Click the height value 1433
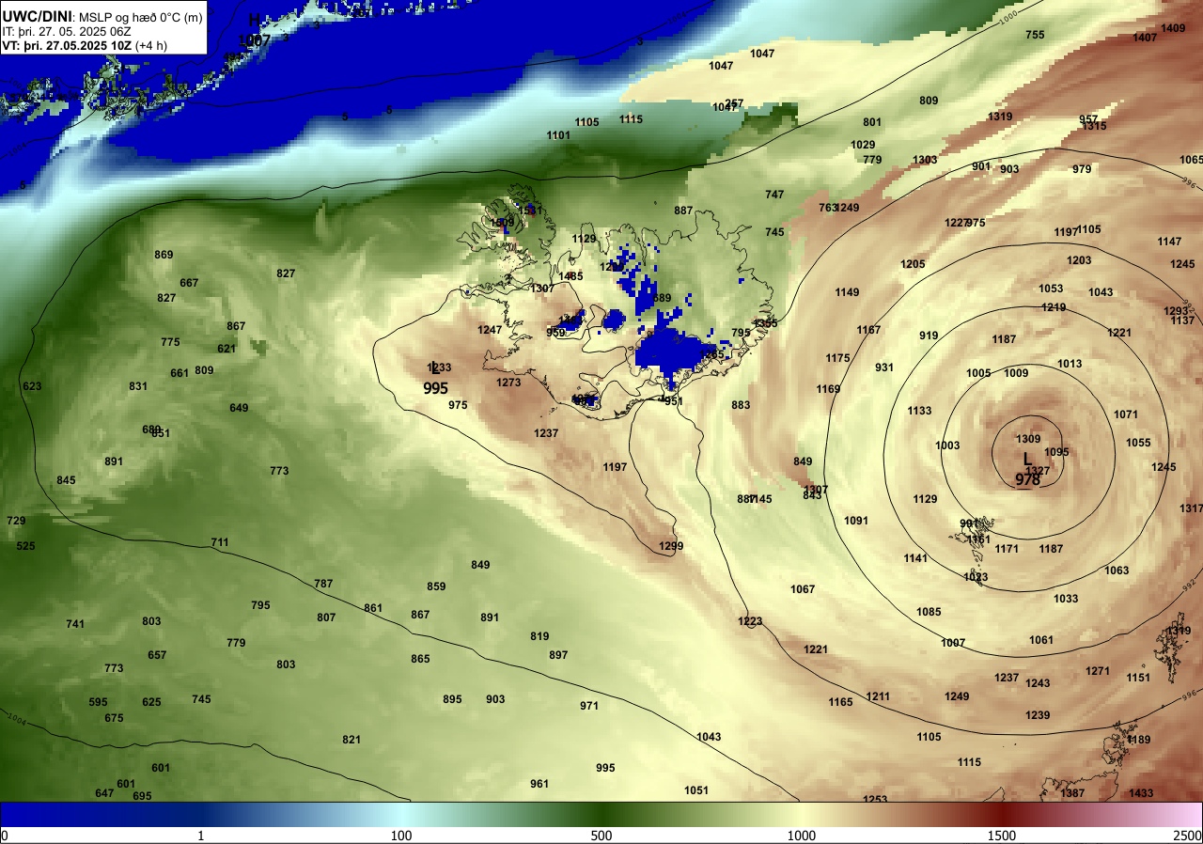 1141,793
